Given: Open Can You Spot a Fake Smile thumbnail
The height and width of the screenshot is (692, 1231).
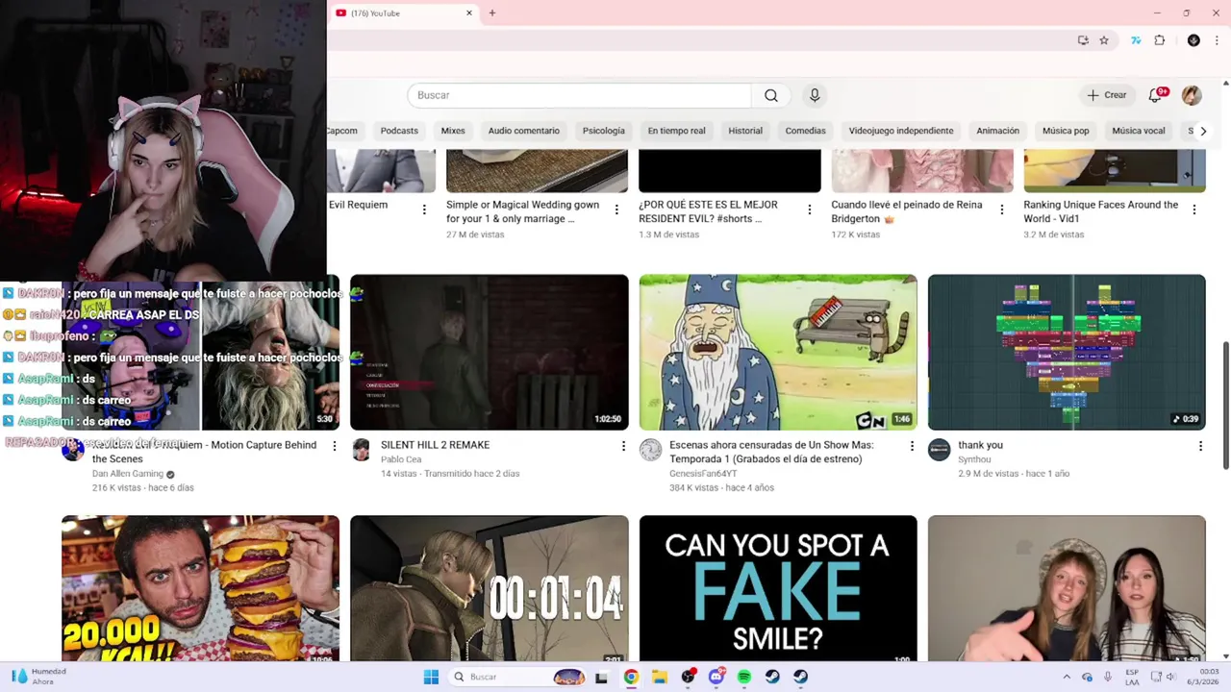Looking at the screenshot, I should [778, 588].
